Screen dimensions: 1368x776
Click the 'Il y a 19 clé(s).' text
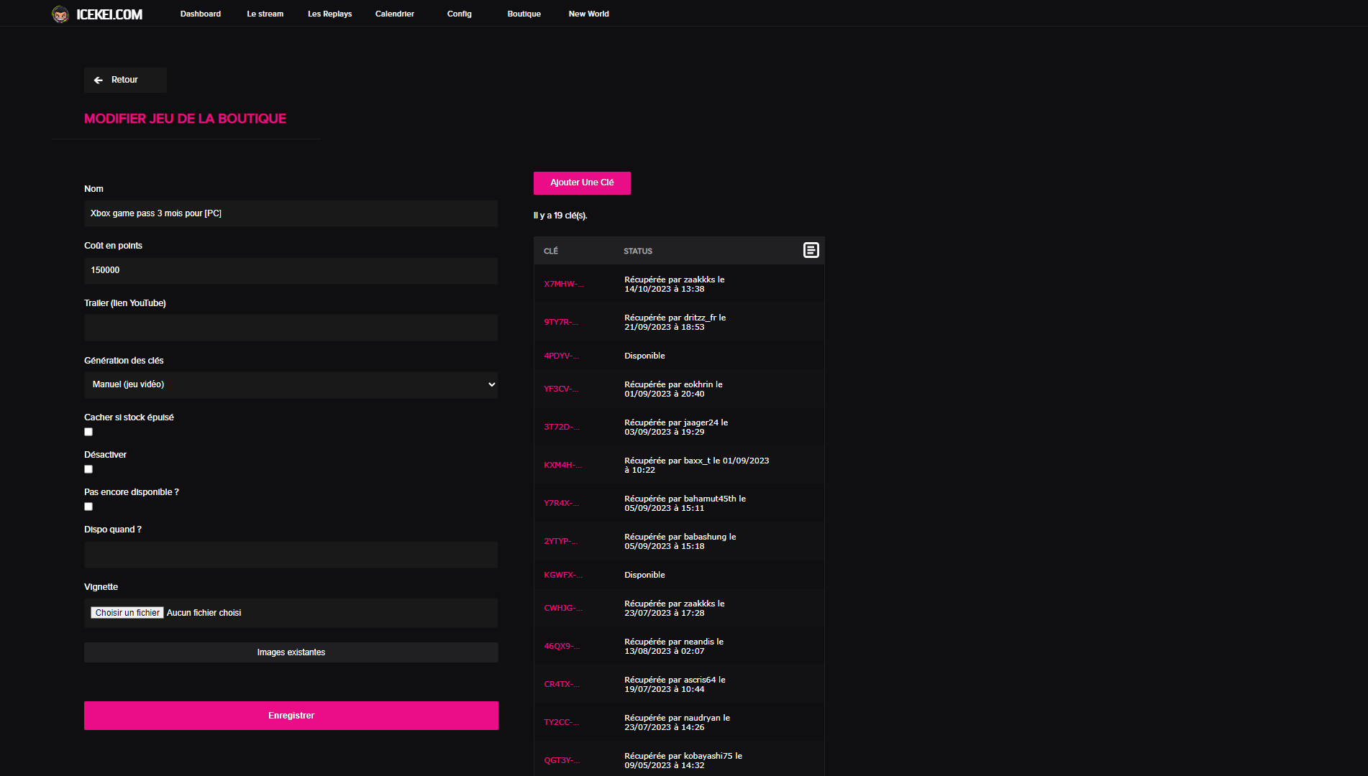(560, 216)
